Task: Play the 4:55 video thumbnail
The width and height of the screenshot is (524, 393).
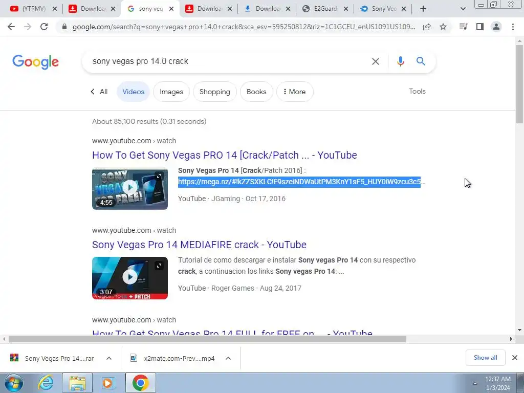Action: [x=130, y=187]
